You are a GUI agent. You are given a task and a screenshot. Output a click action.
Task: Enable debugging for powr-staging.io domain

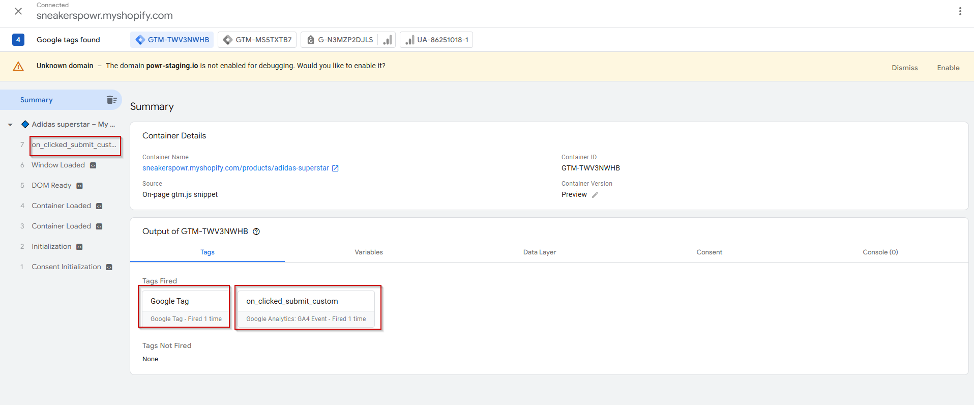point(948,68)
